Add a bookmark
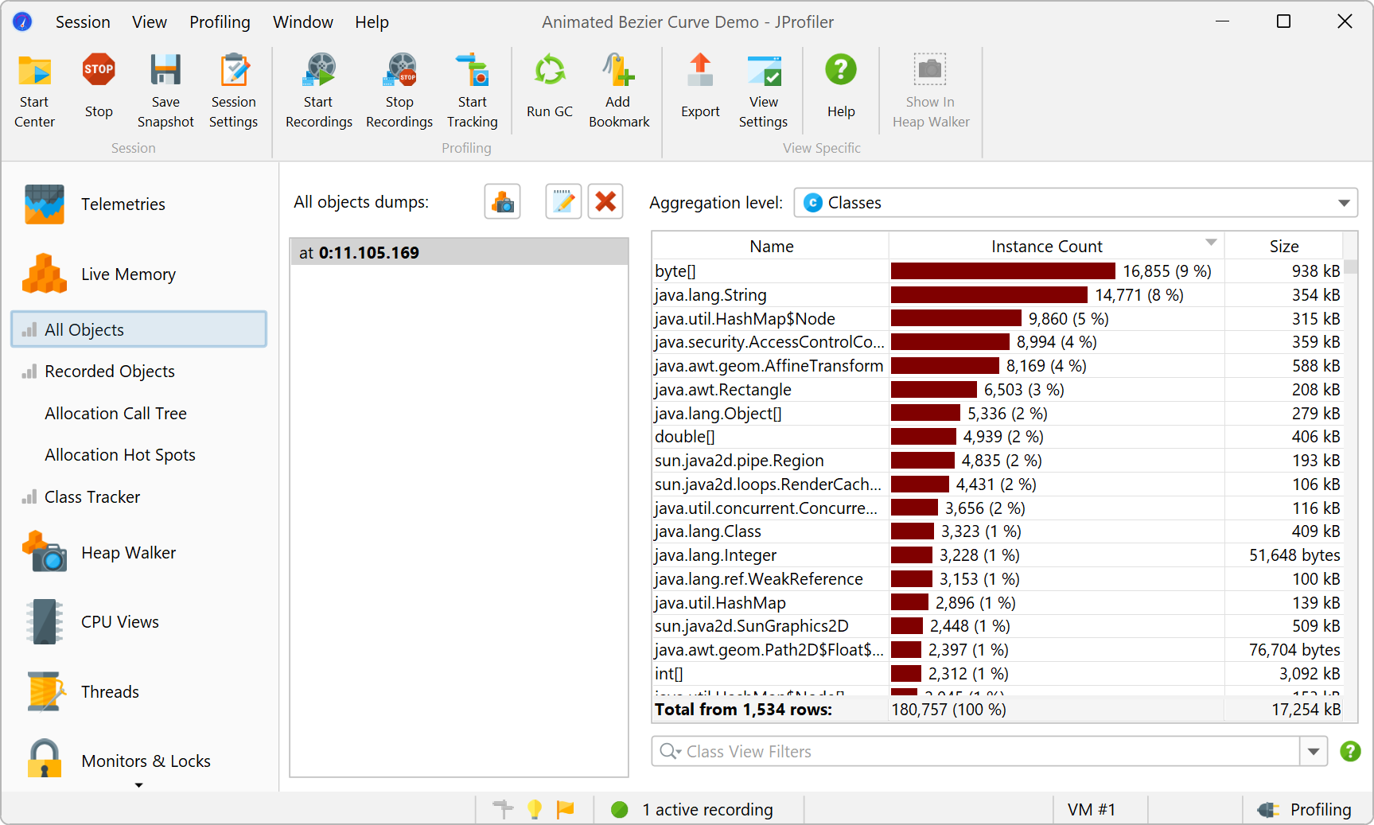1374x825 pixels. (x=619, y=90)
